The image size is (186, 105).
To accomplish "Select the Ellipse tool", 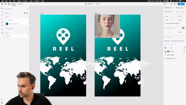I will click(x=2, y=15).
